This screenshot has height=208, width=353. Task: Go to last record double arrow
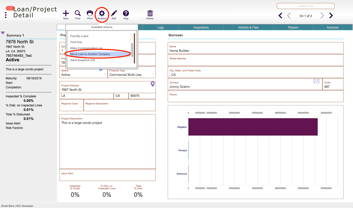click(x=331, y=16)
